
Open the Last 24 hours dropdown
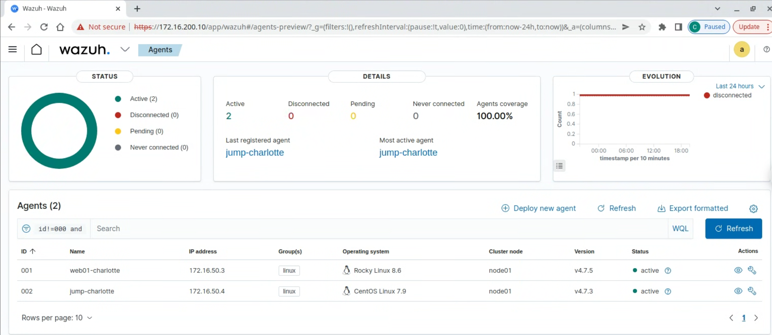point(740,86)
